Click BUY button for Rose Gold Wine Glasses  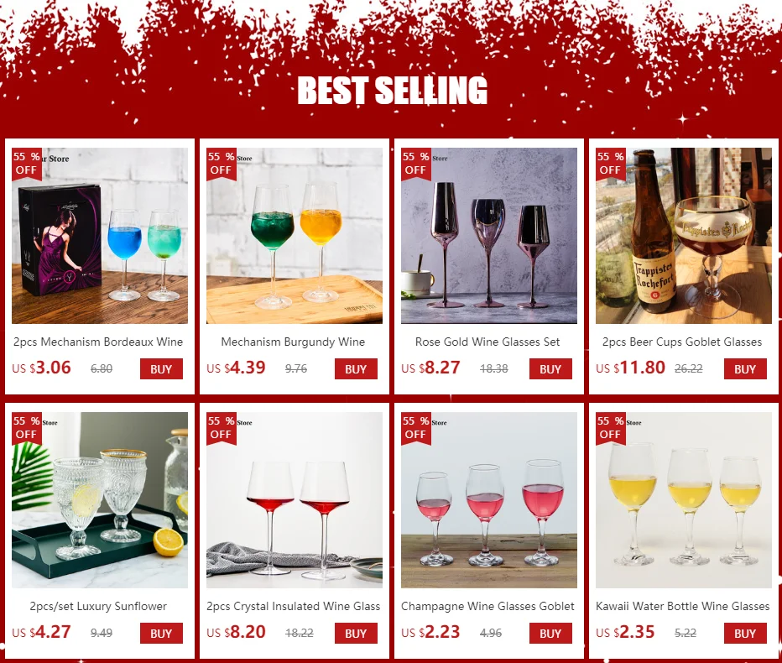pos(550,368)
